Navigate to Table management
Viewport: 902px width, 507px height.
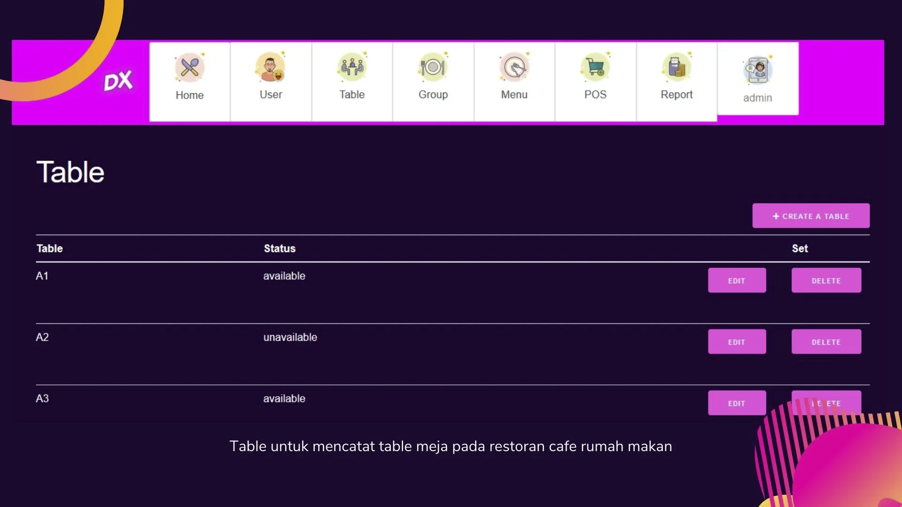(x=352, y=81)
